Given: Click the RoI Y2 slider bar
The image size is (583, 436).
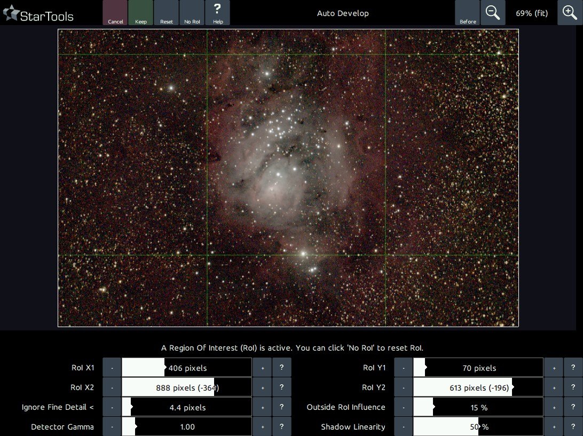Looking at the screenshot, I should [478, 387].
